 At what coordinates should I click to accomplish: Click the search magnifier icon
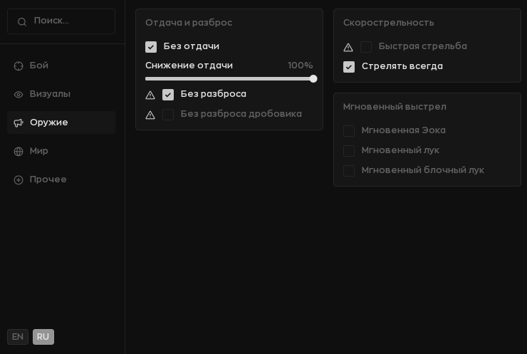[22, 22]
